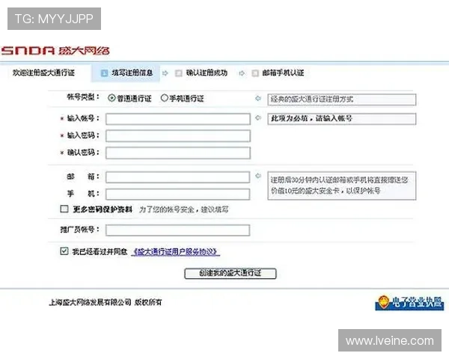Click the hint arrow beside 邮箱 field
449x359 pixels.
coord(258,176)
